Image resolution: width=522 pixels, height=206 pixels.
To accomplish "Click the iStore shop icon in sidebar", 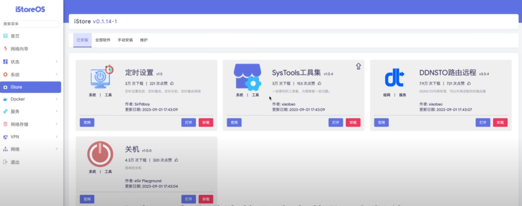I will point(5,87).
